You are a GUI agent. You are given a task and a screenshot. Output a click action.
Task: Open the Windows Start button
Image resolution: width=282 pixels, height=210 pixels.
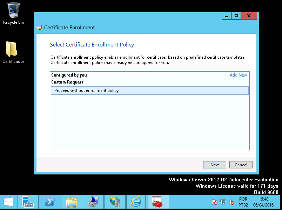point(8,202)
